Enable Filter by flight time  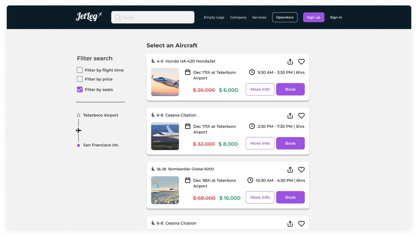80,70
